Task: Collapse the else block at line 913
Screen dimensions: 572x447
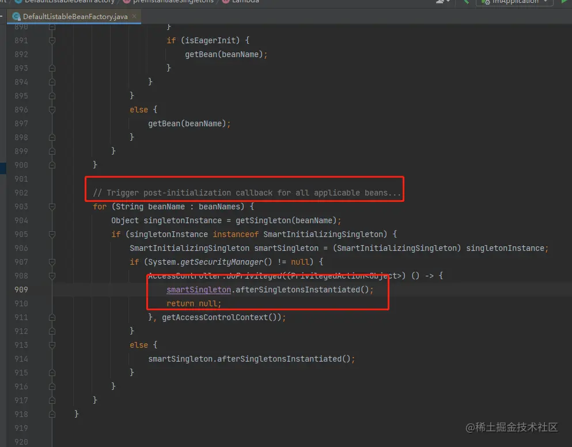Action: point(52,345)
